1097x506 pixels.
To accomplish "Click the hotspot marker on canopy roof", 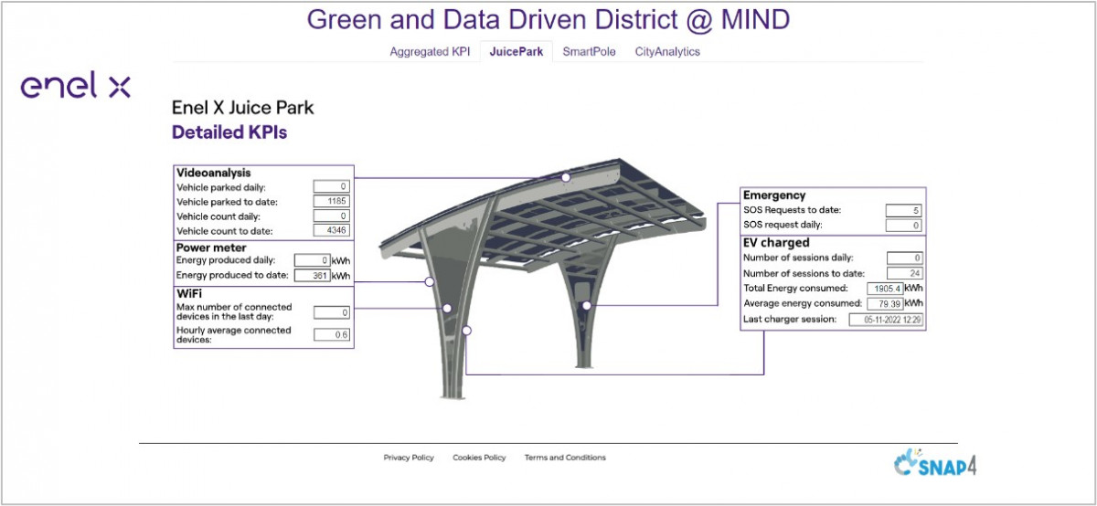I will click(566, 177).
